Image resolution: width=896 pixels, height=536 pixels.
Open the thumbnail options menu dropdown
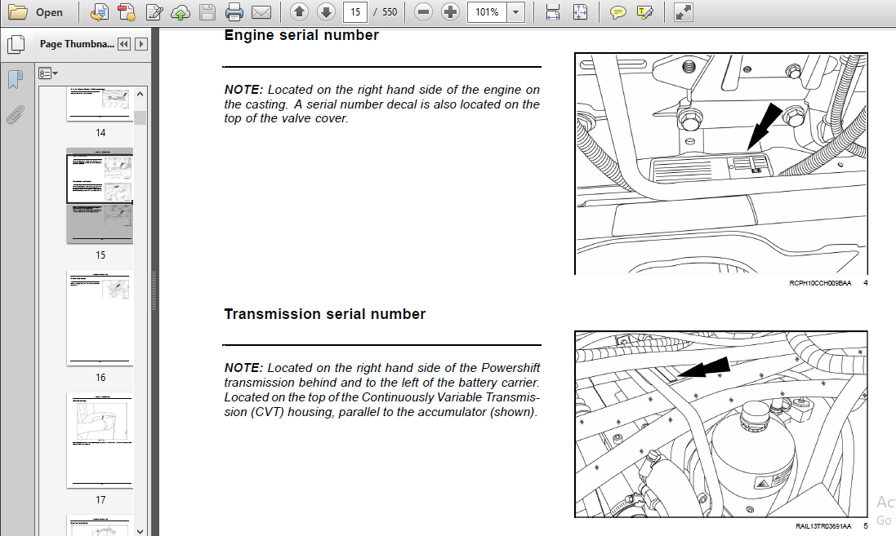[48, 73]
